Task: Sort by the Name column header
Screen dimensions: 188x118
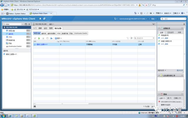Action: pos(46,41)
